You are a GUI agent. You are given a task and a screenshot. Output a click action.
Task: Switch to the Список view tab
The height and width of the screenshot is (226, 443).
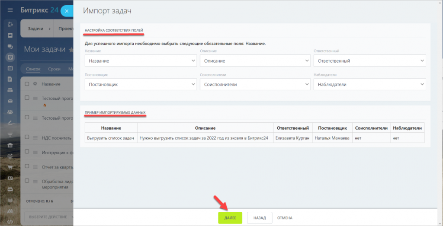pos(33,69)
